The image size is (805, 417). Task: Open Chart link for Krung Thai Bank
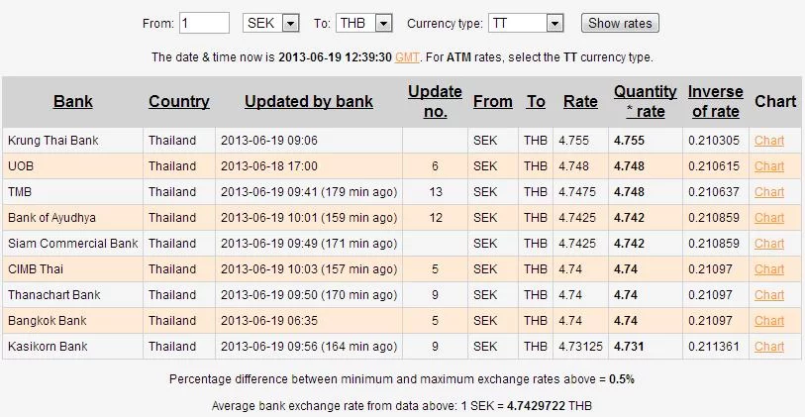pyautogui.click(x=769, y=141)
